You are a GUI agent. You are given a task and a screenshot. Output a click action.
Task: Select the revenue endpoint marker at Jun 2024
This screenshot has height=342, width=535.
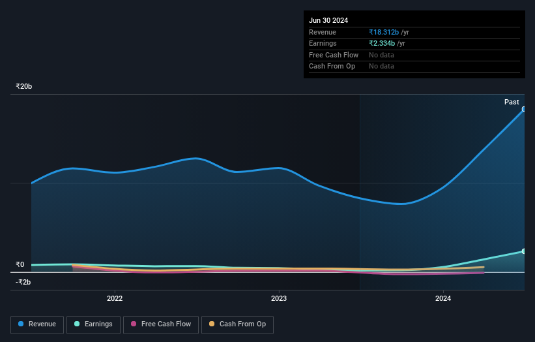(x=524, y=109)
